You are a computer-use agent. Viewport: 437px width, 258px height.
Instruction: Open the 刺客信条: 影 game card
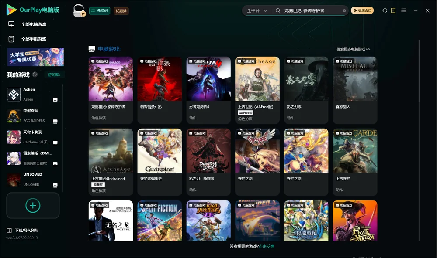[160, 90]
